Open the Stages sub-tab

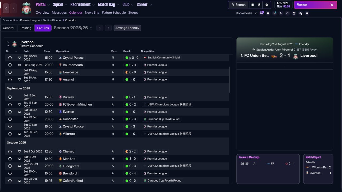pos(133,13)
